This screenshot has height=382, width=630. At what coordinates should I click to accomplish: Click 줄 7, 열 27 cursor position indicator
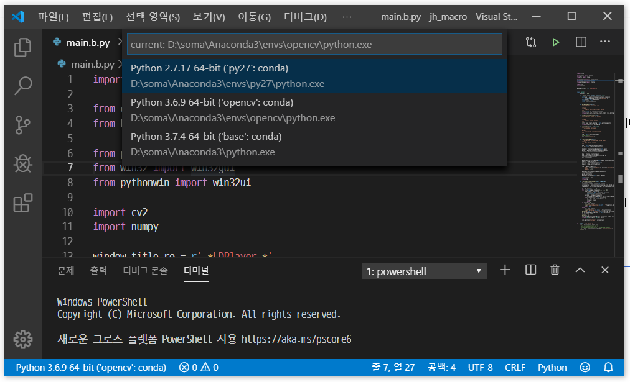coord(393,368)
